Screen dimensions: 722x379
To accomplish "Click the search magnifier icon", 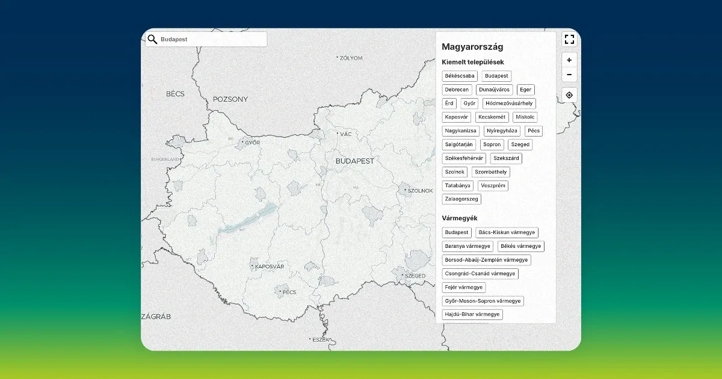I will point(152,39).
